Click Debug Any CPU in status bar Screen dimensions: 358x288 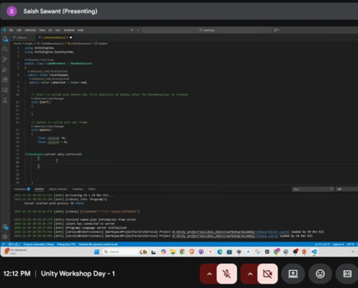tap(66, 244)
